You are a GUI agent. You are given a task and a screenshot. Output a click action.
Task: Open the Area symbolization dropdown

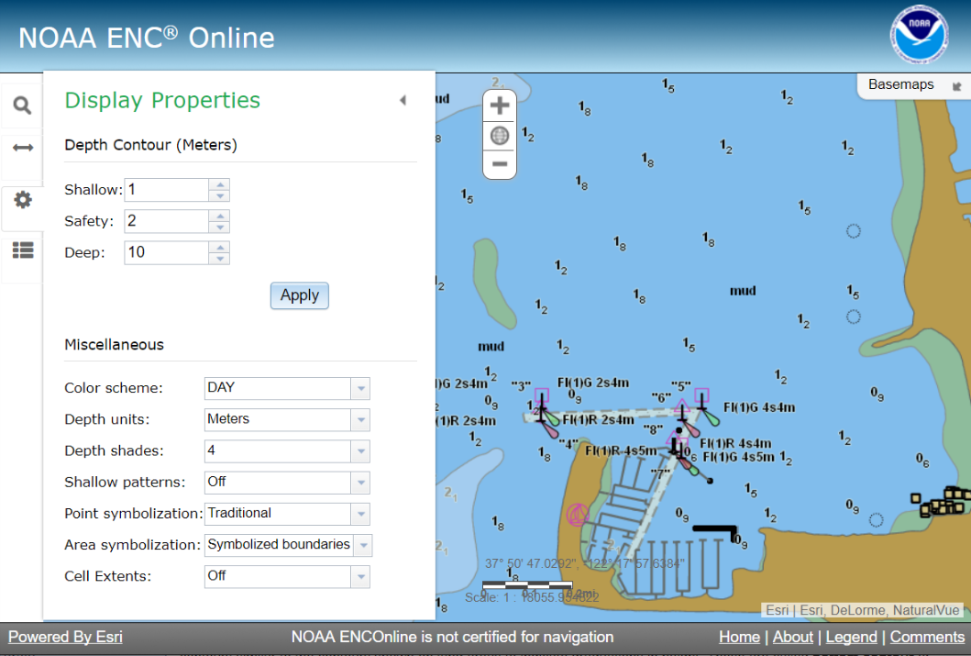[x=363, y=545]
